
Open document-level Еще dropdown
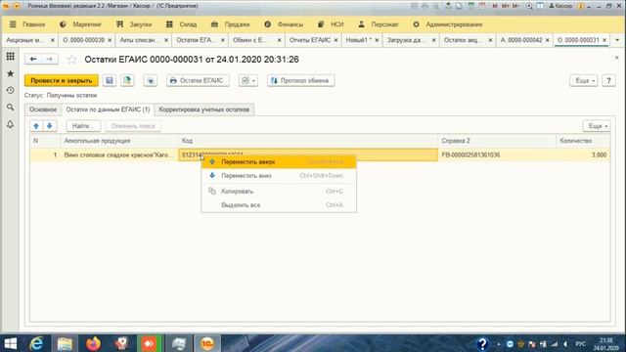584,80
